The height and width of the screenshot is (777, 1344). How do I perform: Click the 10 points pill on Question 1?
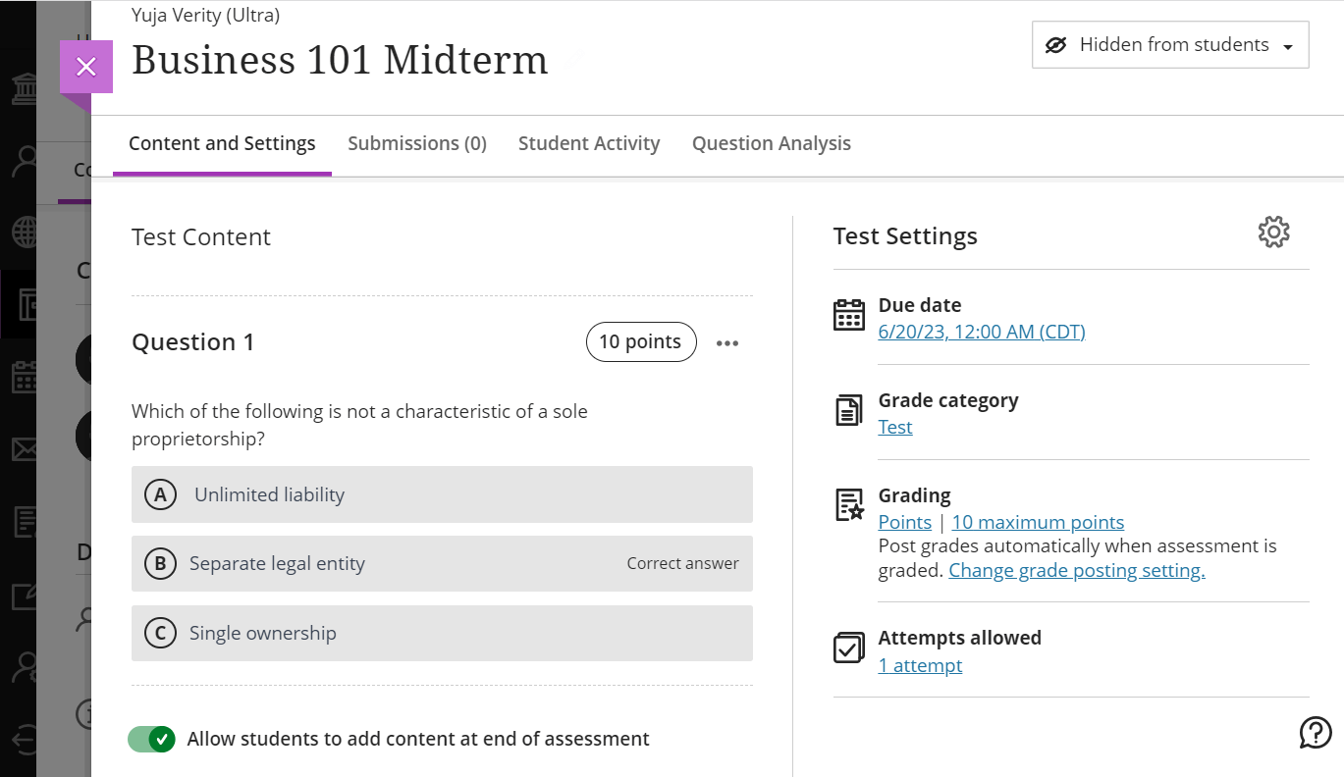click(x=641, y=341)
